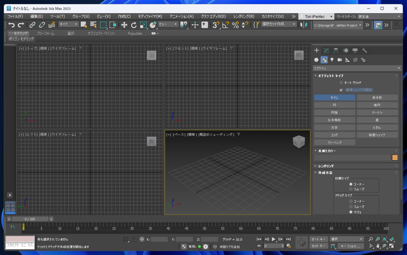
Task: Toggle the Angle Snap icon
Action: pyautogui.click(x=225, y=25)
